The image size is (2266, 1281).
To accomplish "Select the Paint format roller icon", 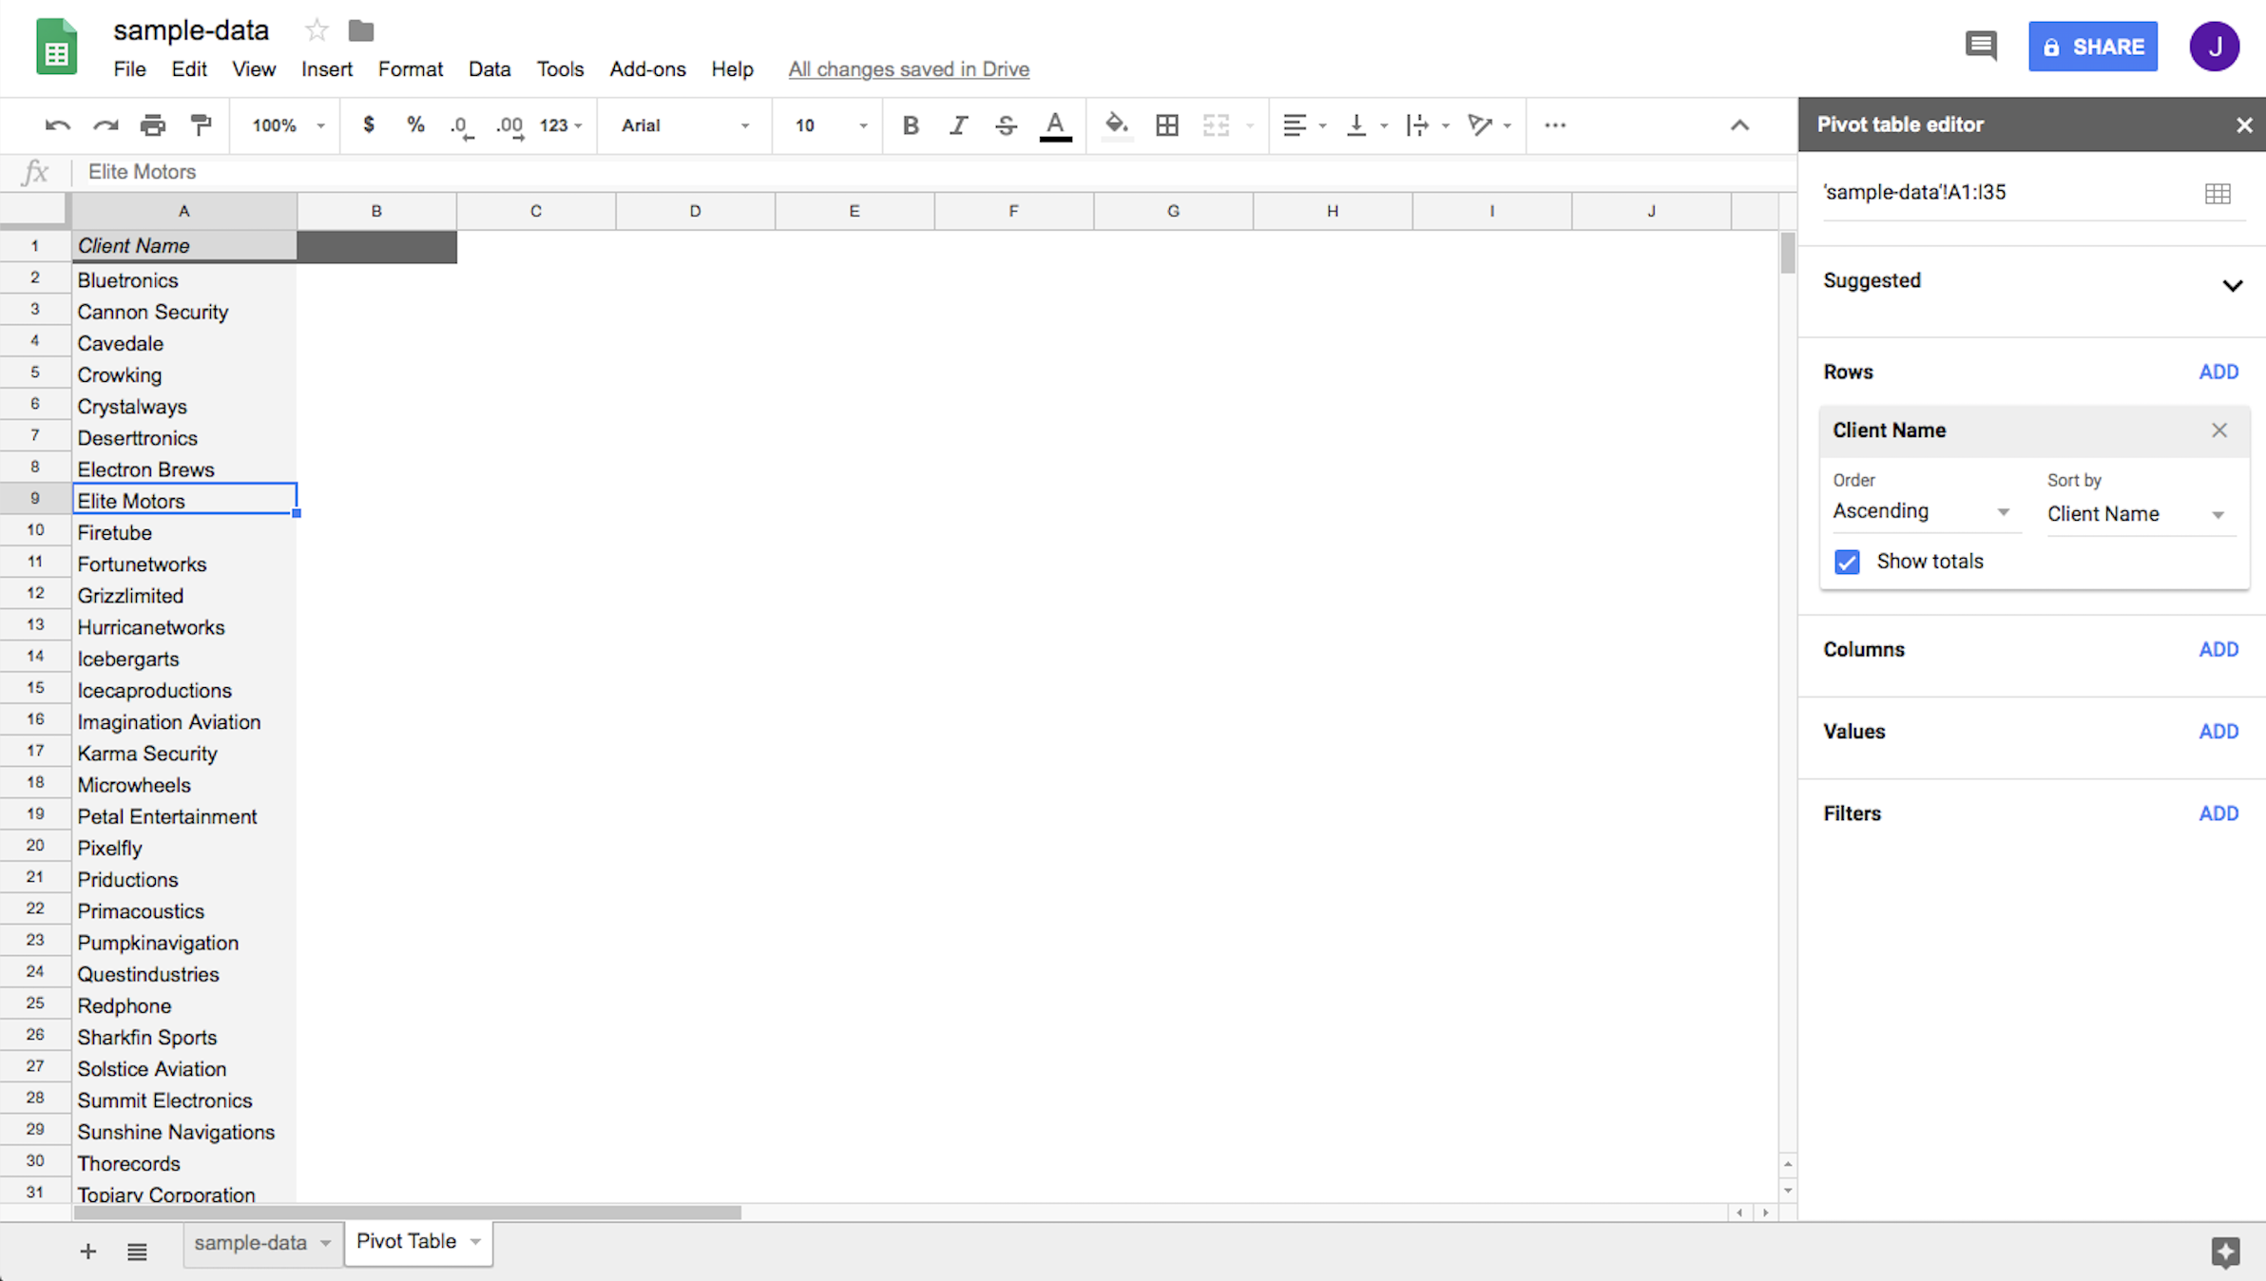I will click(x=201, y=125).
